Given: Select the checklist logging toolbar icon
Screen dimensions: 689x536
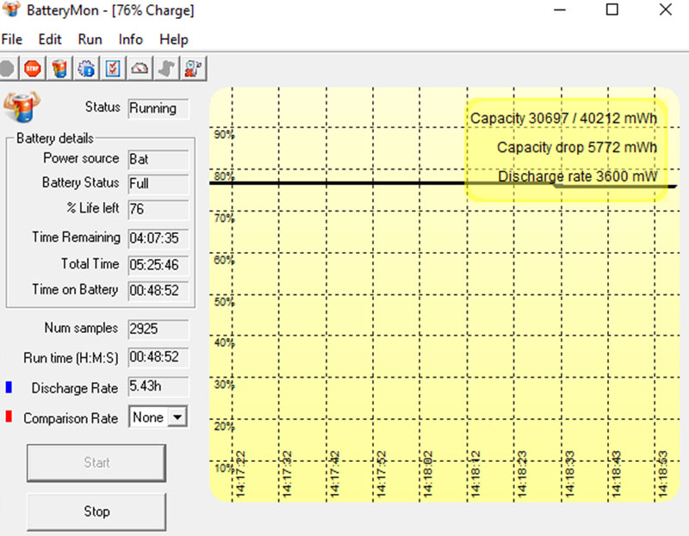Looking at the screenshot, I should [113, 68].
